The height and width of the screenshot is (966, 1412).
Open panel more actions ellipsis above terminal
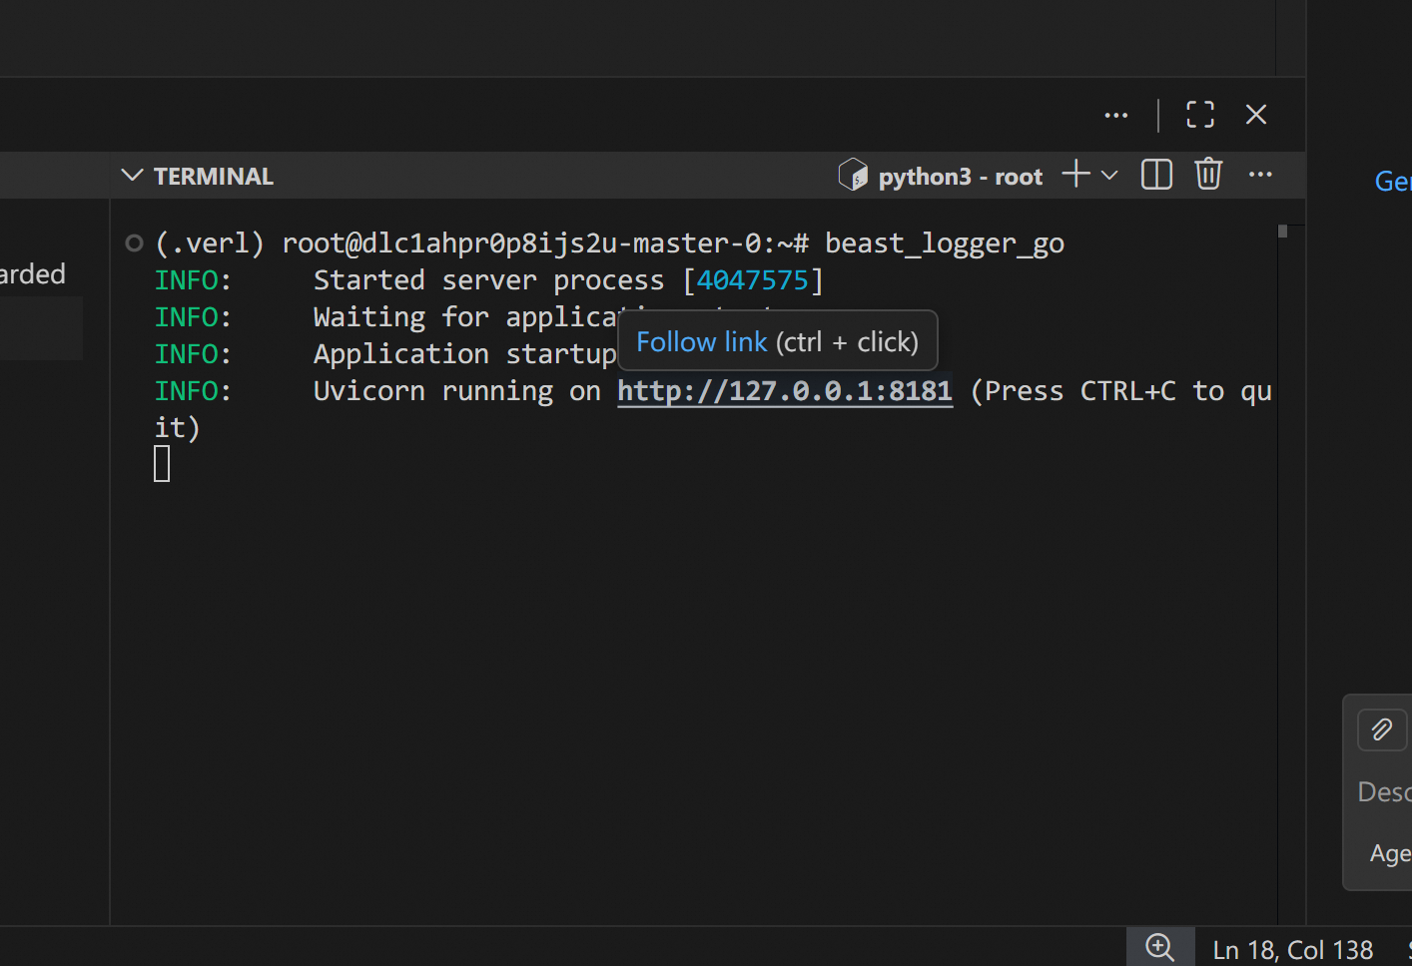pyautogui.click(x=1115, y=115)
